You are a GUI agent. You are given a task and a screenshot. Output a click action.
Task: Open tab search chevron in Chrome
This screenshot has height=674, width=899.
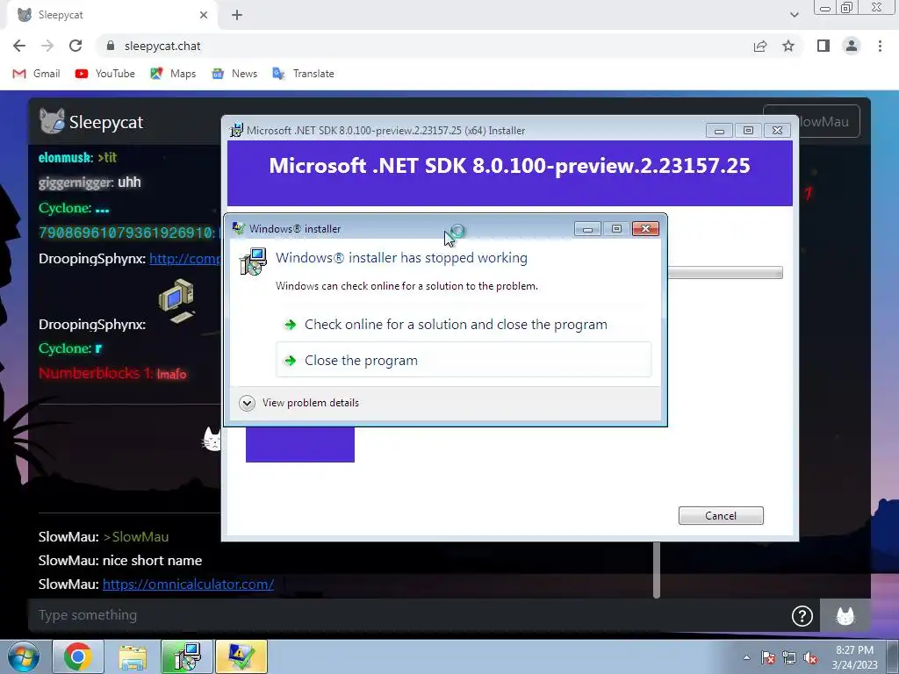tap(794, 15)
